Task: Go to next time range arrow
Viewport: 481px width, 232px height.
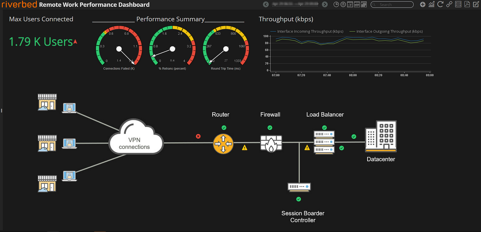Action: pyautogui.click(x=325, y=4)
